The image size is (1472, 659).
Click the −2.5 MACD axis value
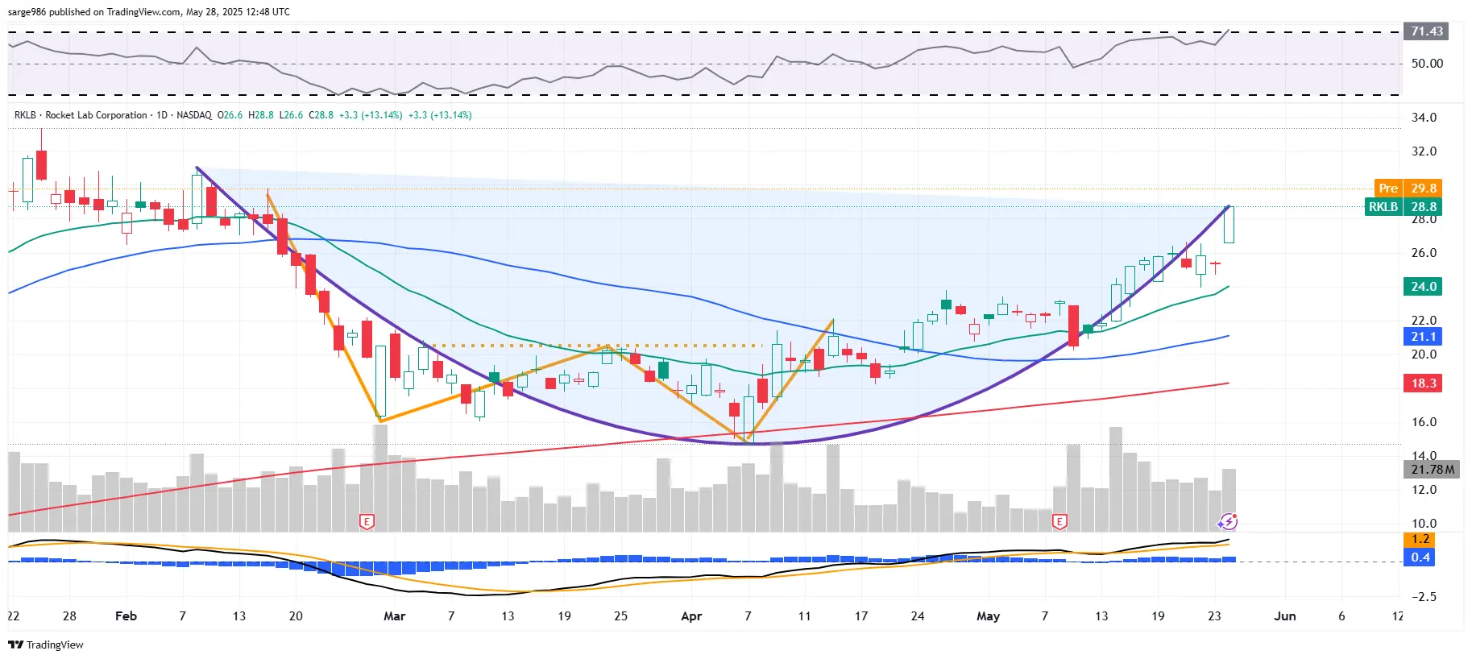(x=1422, y=597)
